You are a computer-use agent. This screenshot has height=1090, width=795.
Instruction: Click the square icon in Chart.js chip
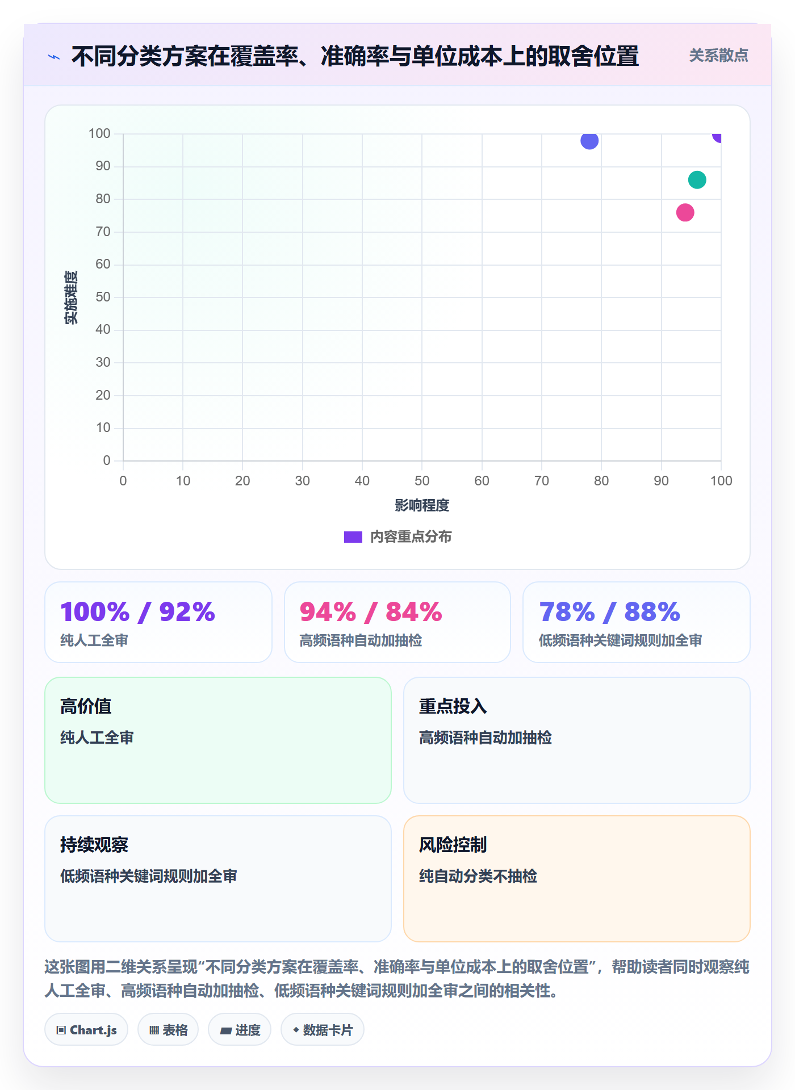pos(61,1030)
